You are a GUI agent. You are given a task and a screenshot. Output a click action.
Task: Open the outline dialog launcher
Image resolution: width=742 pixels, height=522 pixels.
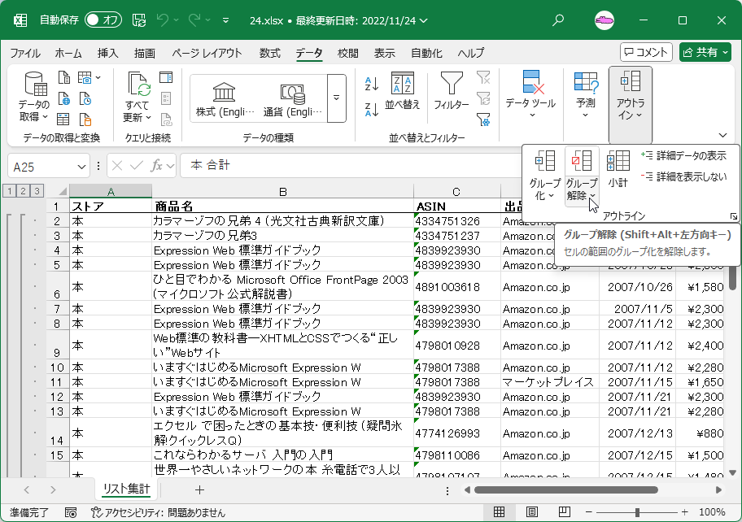(x=734, y=216)
